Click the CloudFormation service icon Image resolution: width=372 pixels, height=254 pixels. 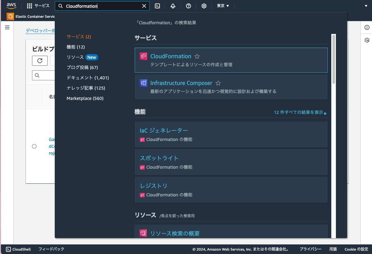[x=143, y=57]
